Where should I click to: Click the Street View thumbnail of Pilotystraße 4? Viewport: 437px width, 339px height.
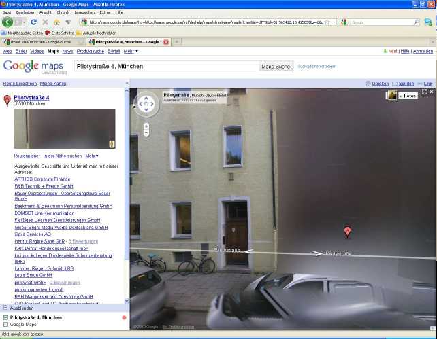click(x=65, y=128)
